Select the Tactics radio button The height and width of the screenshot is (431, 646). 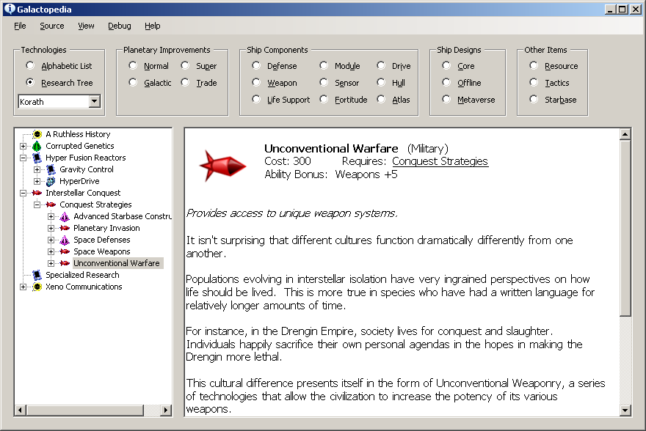(534, 82)
